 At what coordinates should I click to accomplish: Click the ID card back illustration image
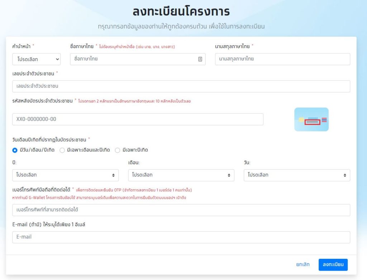tap(311, 120)
